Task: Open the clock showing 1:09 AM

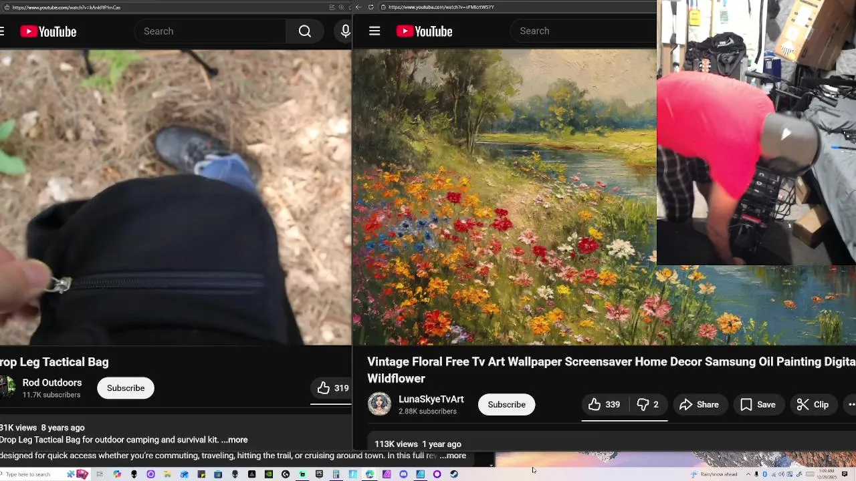Action: [827, 474]
